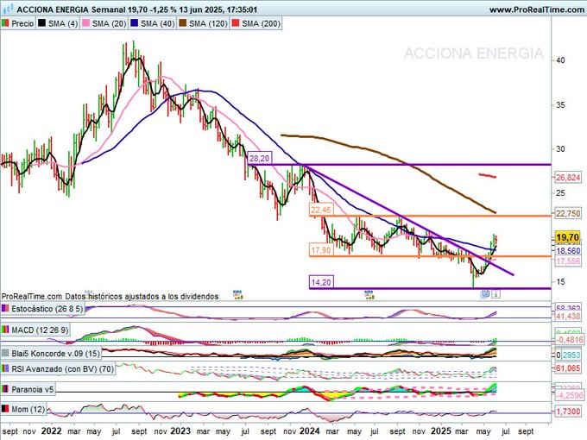Click the RSI Avanzado indicator color icon
The height and width of the screenshot is (440, 587).
[6, 369]
